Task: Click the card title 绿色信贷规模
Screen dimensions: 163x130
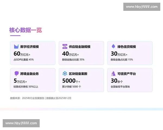Action: [x=127, y=47]
